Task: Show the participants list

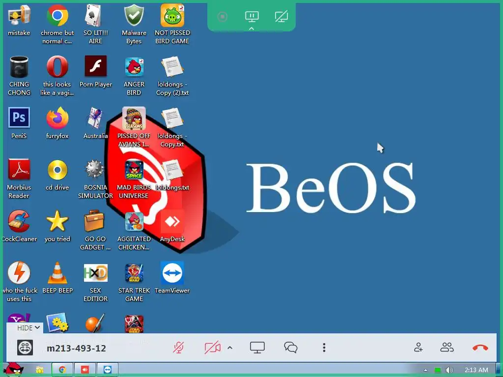Action: tap(447, 347)
